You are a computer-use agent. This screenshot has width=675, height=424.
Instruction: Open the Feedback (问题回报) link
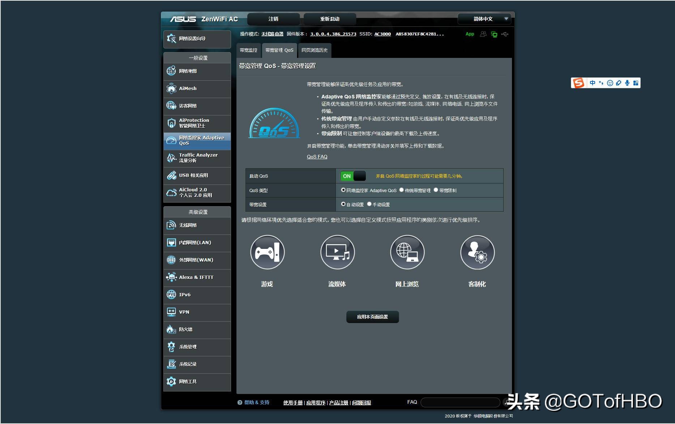362,403
